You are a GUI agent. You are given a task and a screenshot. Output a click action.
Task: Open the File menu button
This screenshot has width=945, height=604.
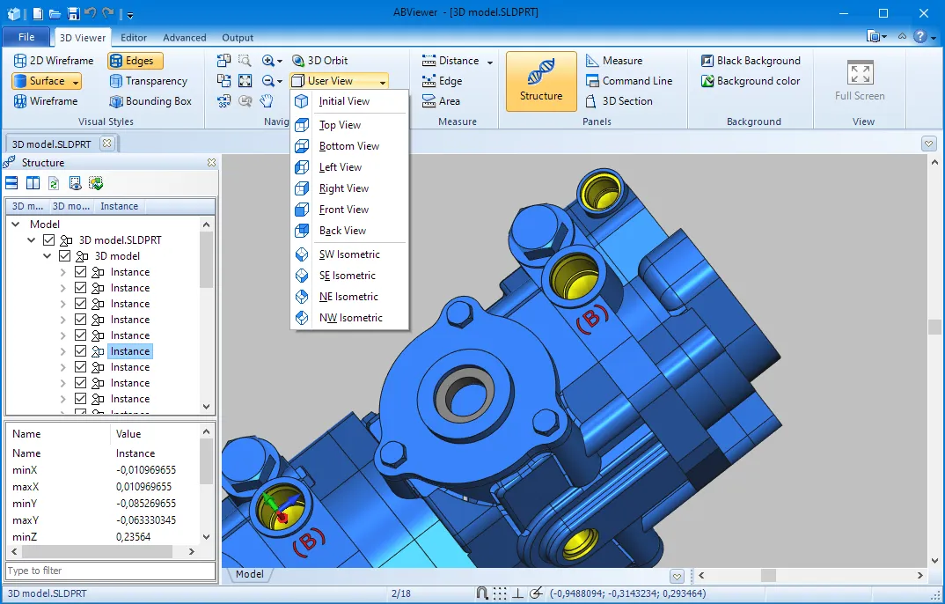[x=26, y=37]
